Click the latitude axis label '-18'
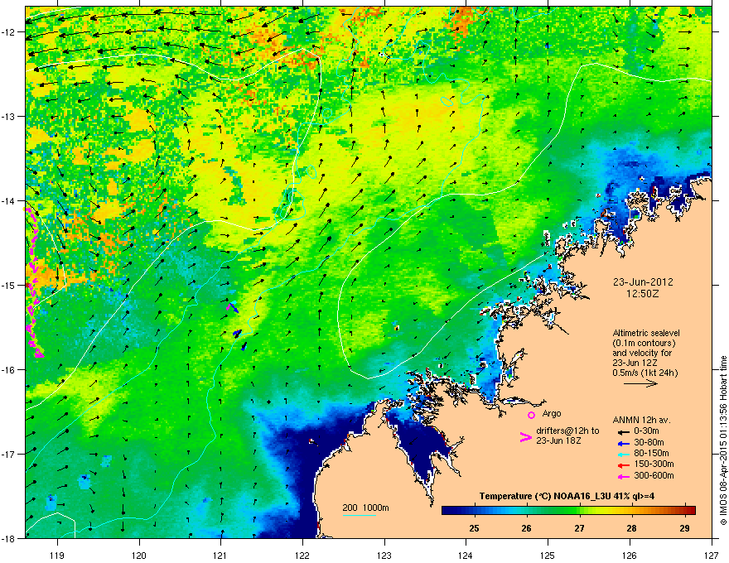 coord(9,538)
